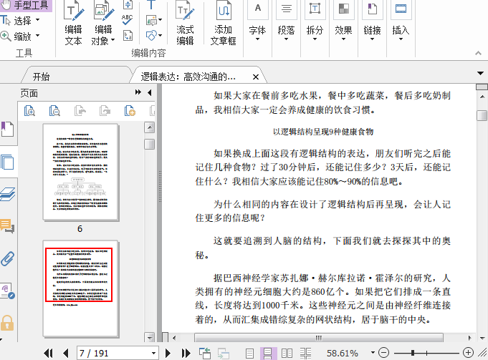Switch to single page view mode
488x360 pixels.
pyautogui.click(x=249, y=353)
